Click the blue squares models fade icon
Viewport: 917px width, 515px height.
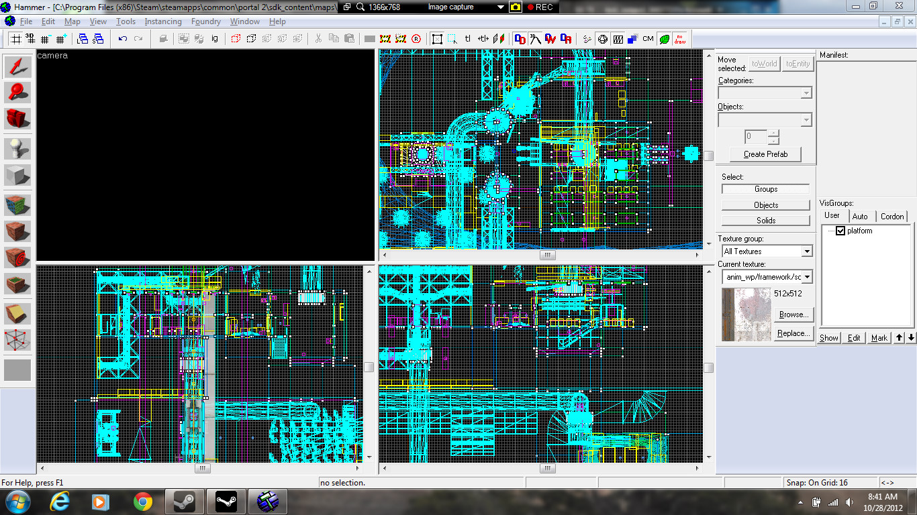coord(633,39)
